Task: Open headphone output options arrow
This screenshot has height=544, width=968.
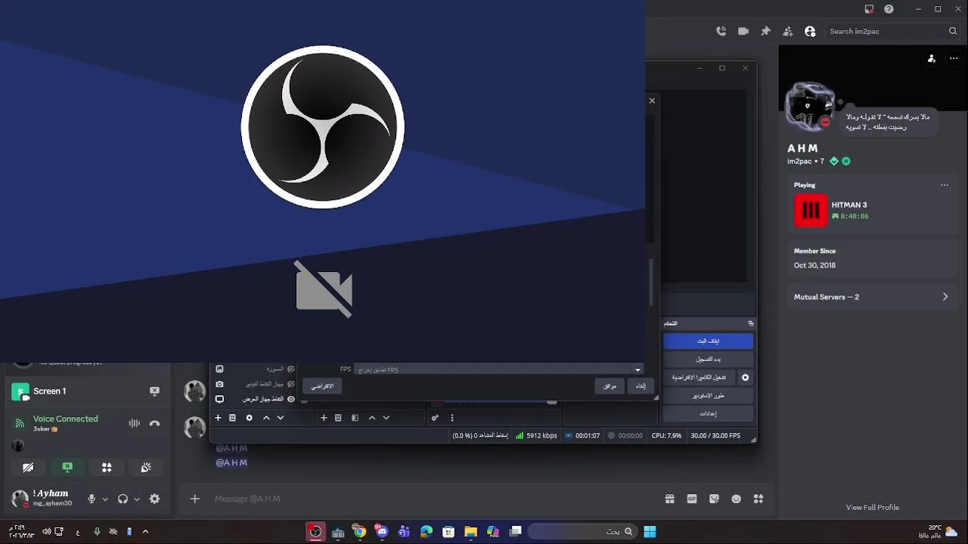Action: tap(137, 499)
